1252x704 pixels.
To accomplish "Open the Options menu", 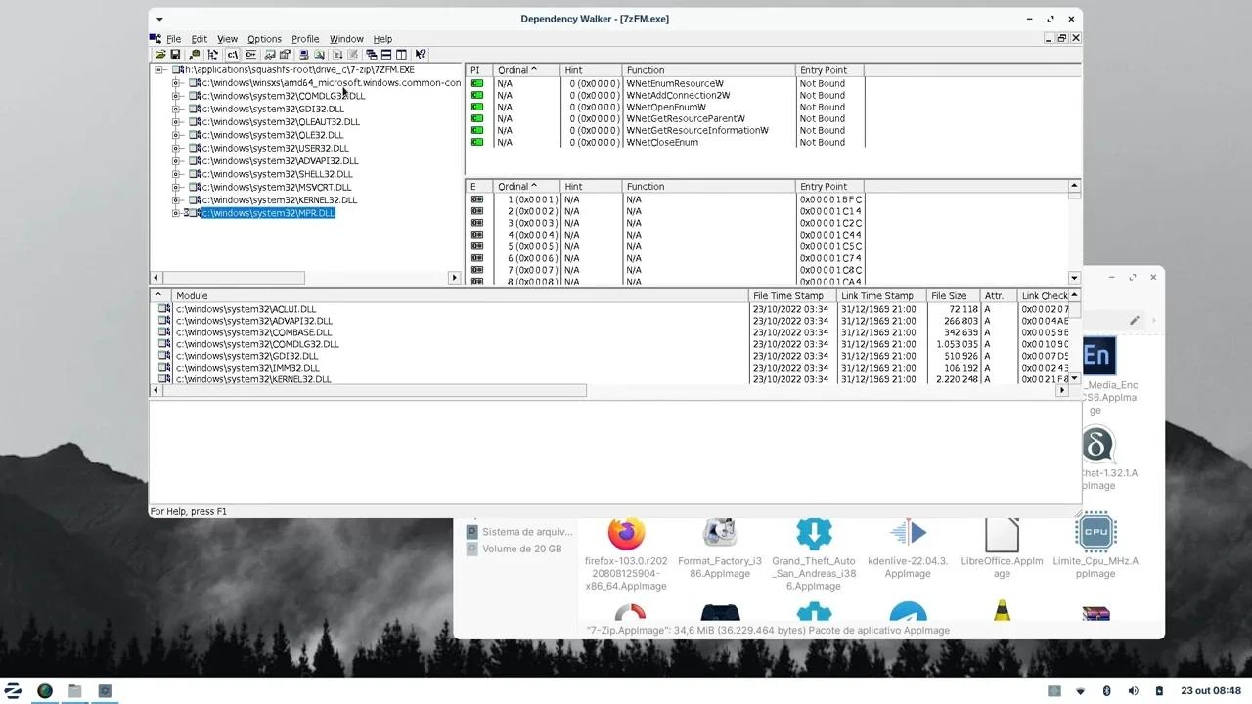I will tap(264, 39).
